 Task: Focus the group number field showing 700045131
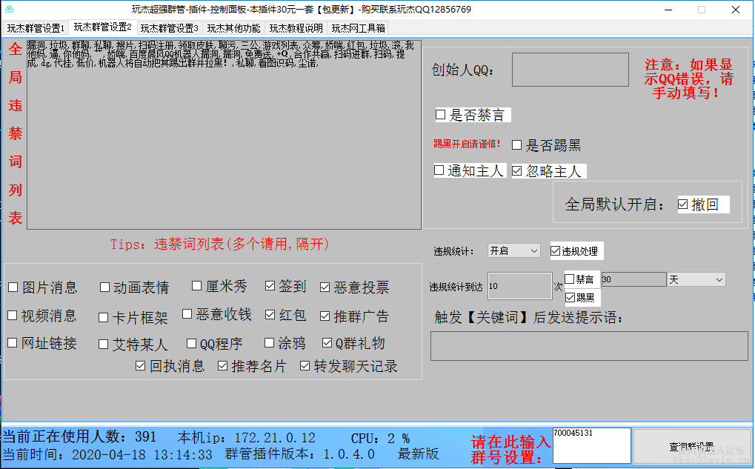click(x=591, y=445)
